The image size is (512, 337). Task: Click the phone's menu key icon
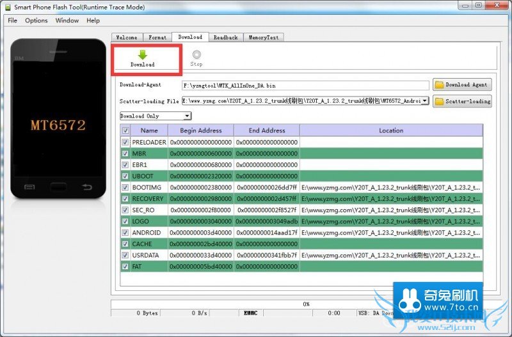click(29, 187)
